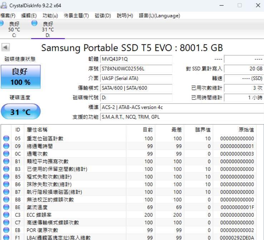Image resolution: width=264 pixels, height=240 pixels.
Task: Click status orb for ECC 錯誤率 row
Action: (6, 215)
